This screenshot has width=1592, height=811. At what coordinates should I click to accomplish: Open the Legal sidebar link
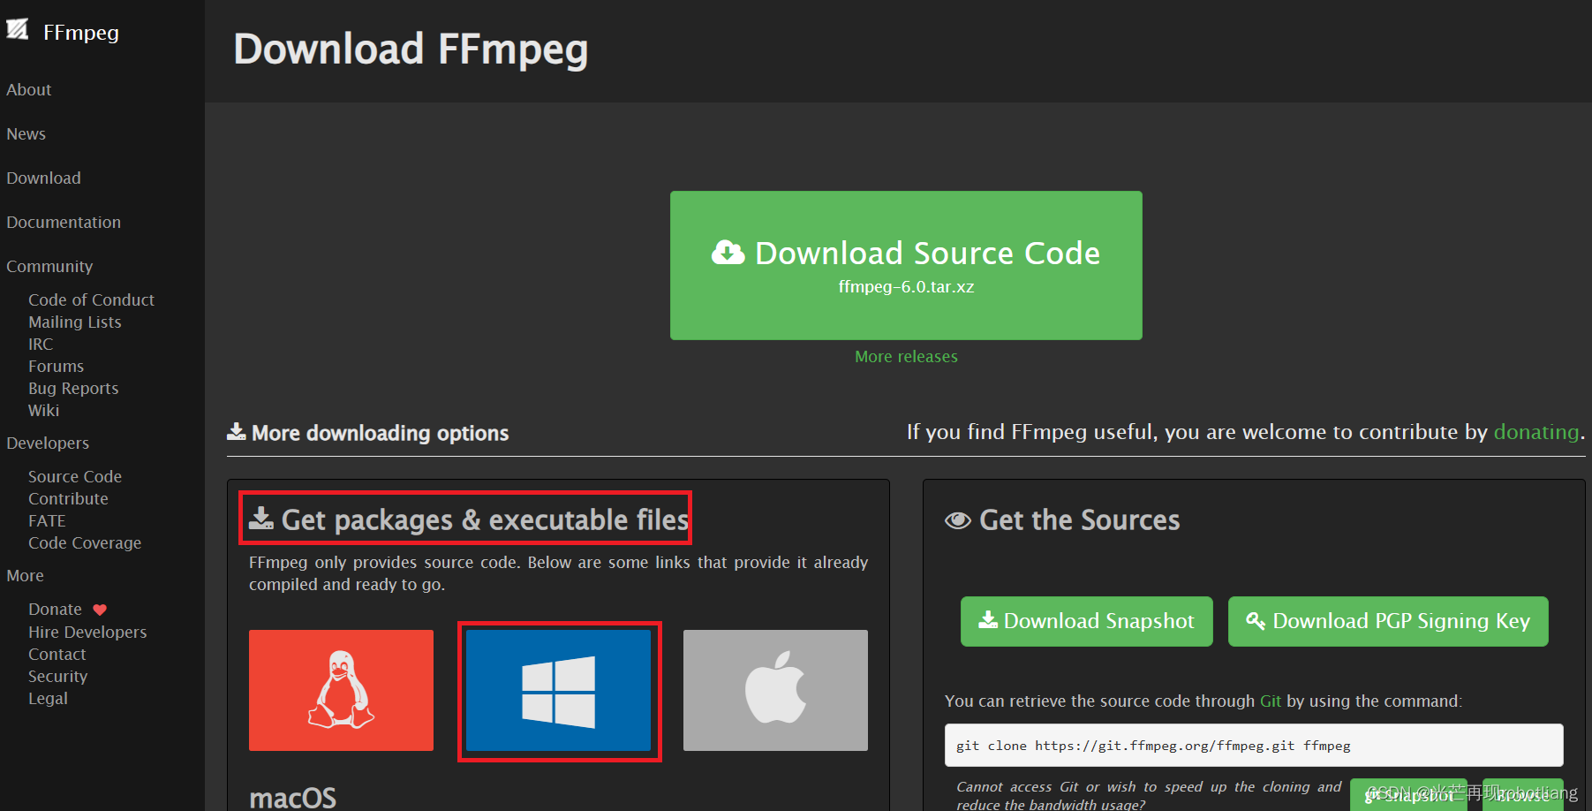click(x=48, y=699)
